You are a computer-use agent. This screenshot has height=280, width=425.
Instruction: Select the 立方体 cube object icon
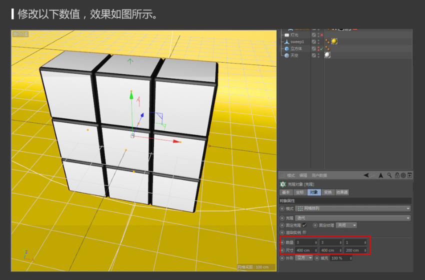pyautogui.click(x=286, y=49)
